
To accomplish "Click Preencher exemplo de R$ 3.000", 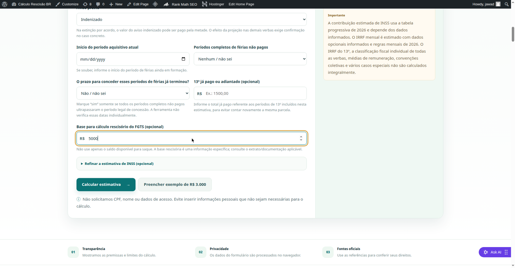I will tap(175, 185).
